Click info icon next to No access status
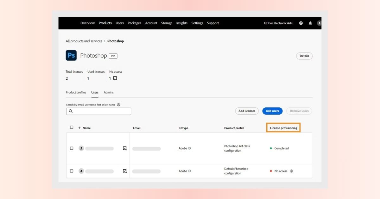 coord(291,171)
